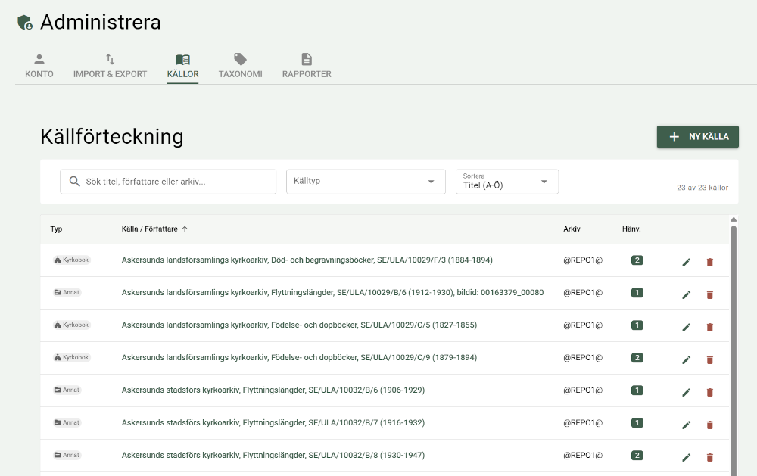Viewport: 757px width, 476px height.
Task: Click Annat chip in the 10032/B/7 row
Action: point(67,422)
